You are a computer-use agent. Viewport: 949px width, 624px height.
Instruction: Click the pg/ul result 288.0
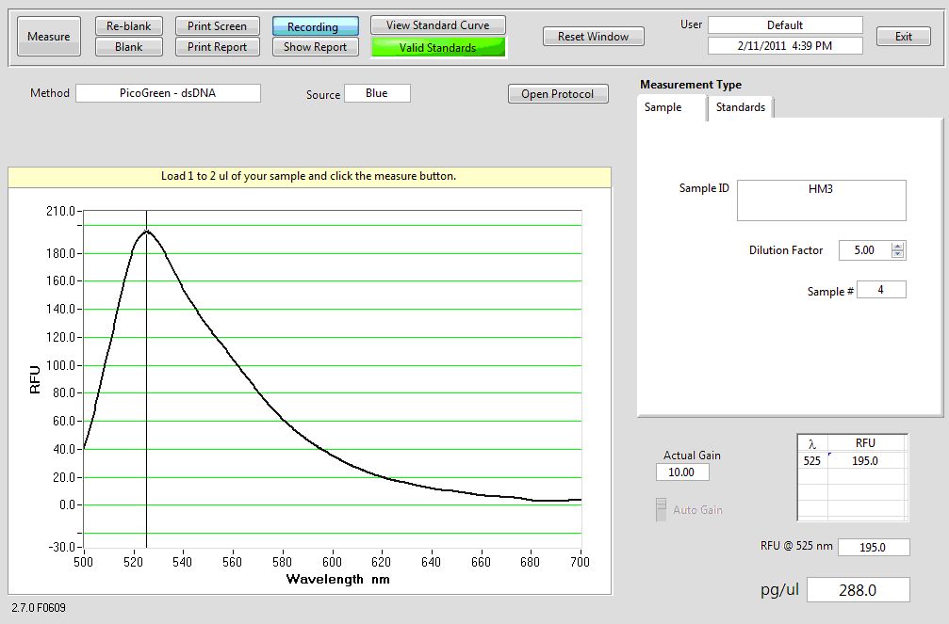point(859,589)
